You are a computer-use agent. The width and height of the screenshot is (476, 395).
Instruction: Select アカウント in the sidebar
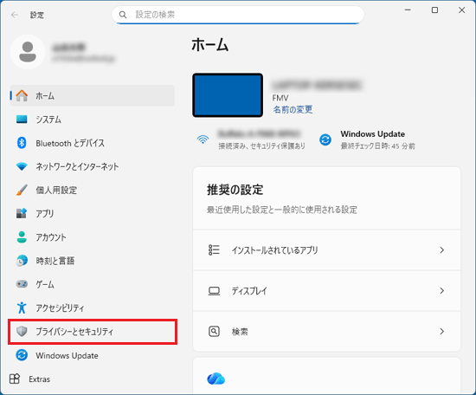pyautogui.click(x=93, y=237)
